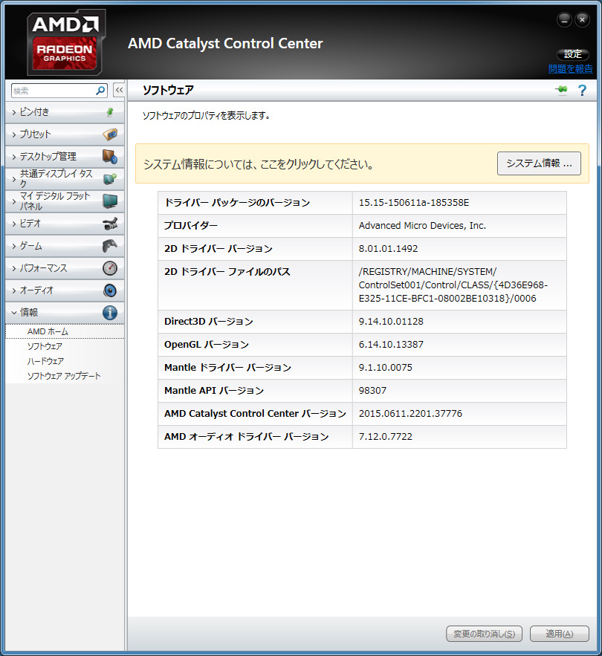
Task: Open ソフトウェア アップデート page
Action: (x=64, y=376)
